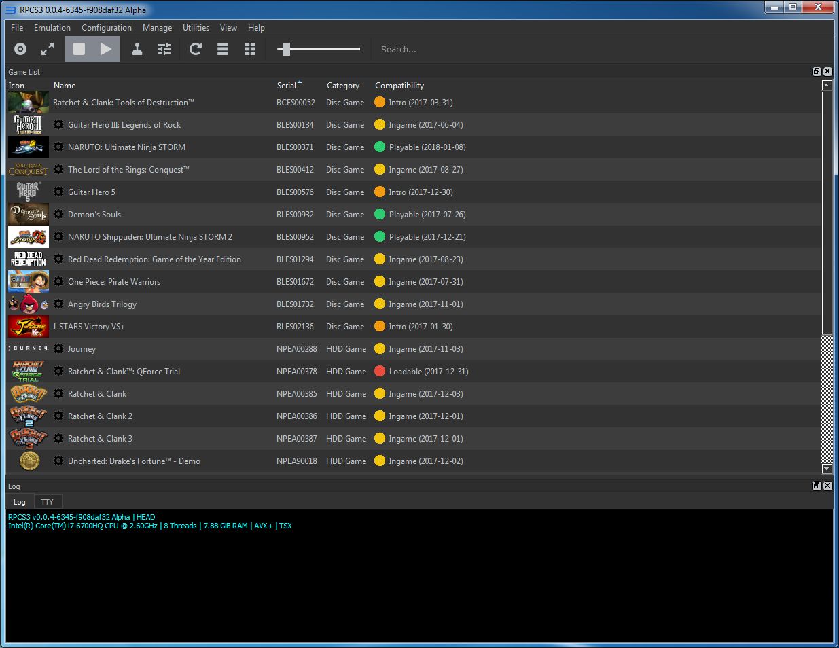This screenshot has height=648, width=839.
Task: Click the icon size slider handle
Action: [x=286, y=49]
